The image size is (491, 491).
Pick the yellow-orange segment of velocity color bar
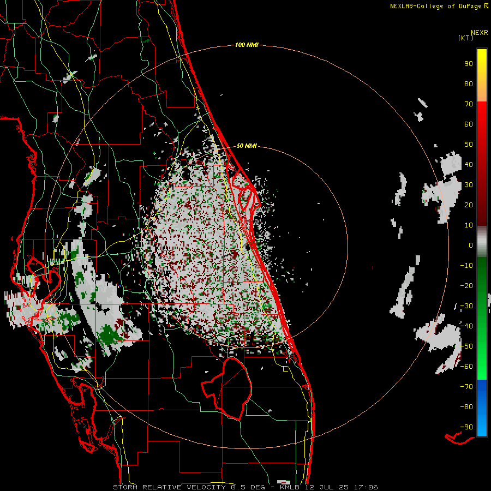482,75
